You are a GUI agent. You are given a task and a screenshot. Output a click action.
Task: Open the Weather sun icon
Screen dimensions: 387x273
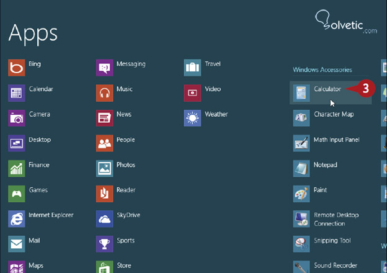tap(192, 119)
